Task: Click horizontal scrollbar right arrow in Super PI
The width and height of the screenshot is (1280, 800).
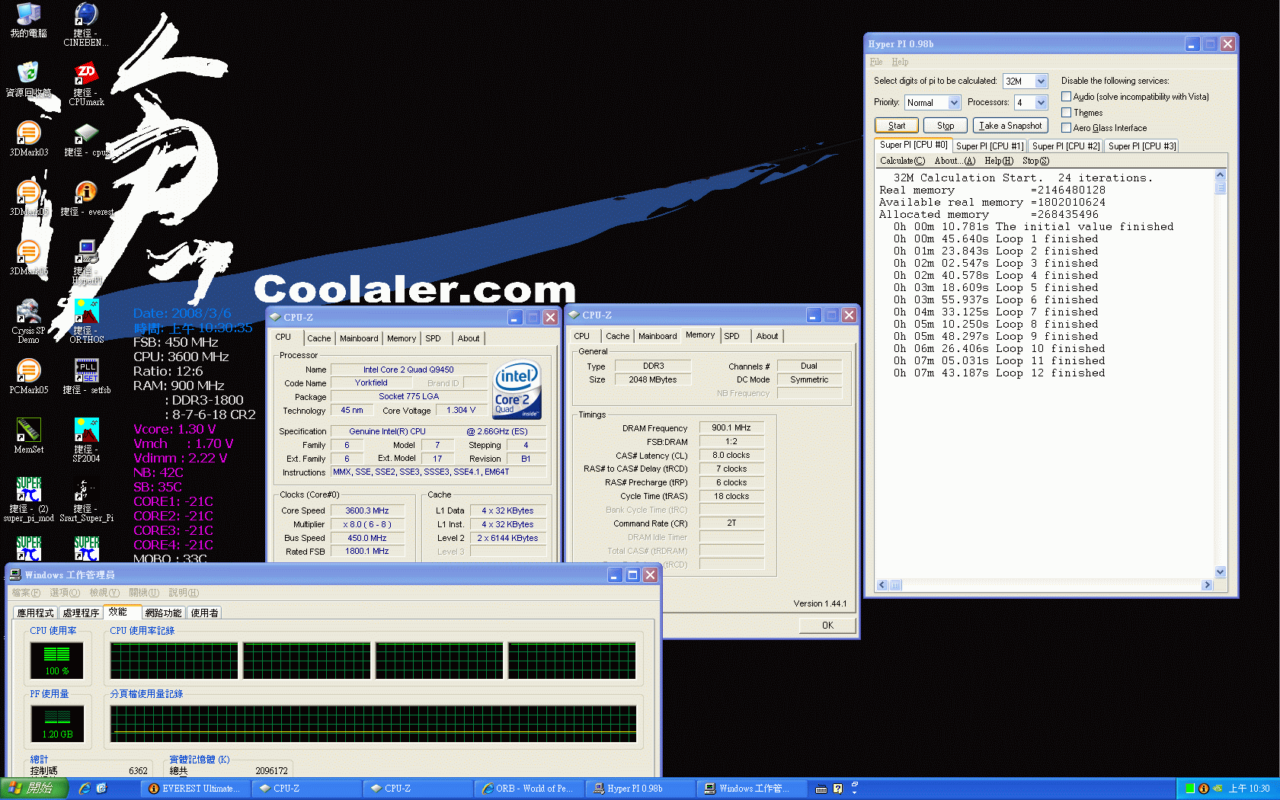Action: coord(1207,585)
